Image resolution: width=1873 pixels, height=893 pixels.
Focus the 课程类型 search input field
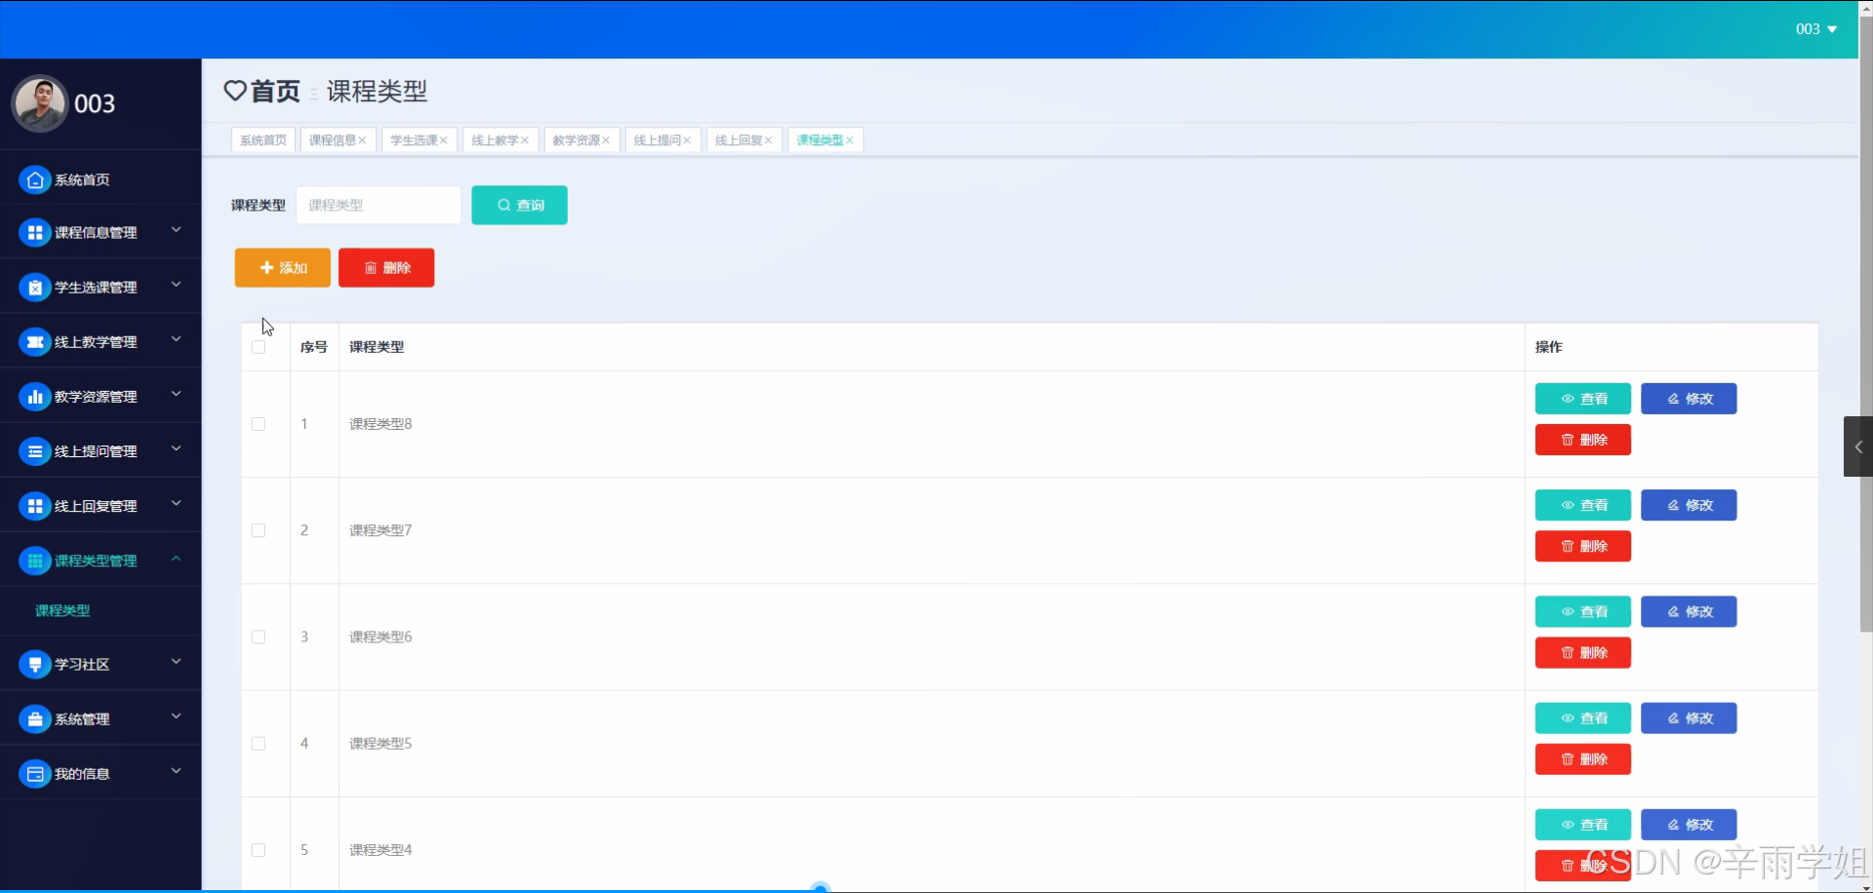(x=379, y=205)
